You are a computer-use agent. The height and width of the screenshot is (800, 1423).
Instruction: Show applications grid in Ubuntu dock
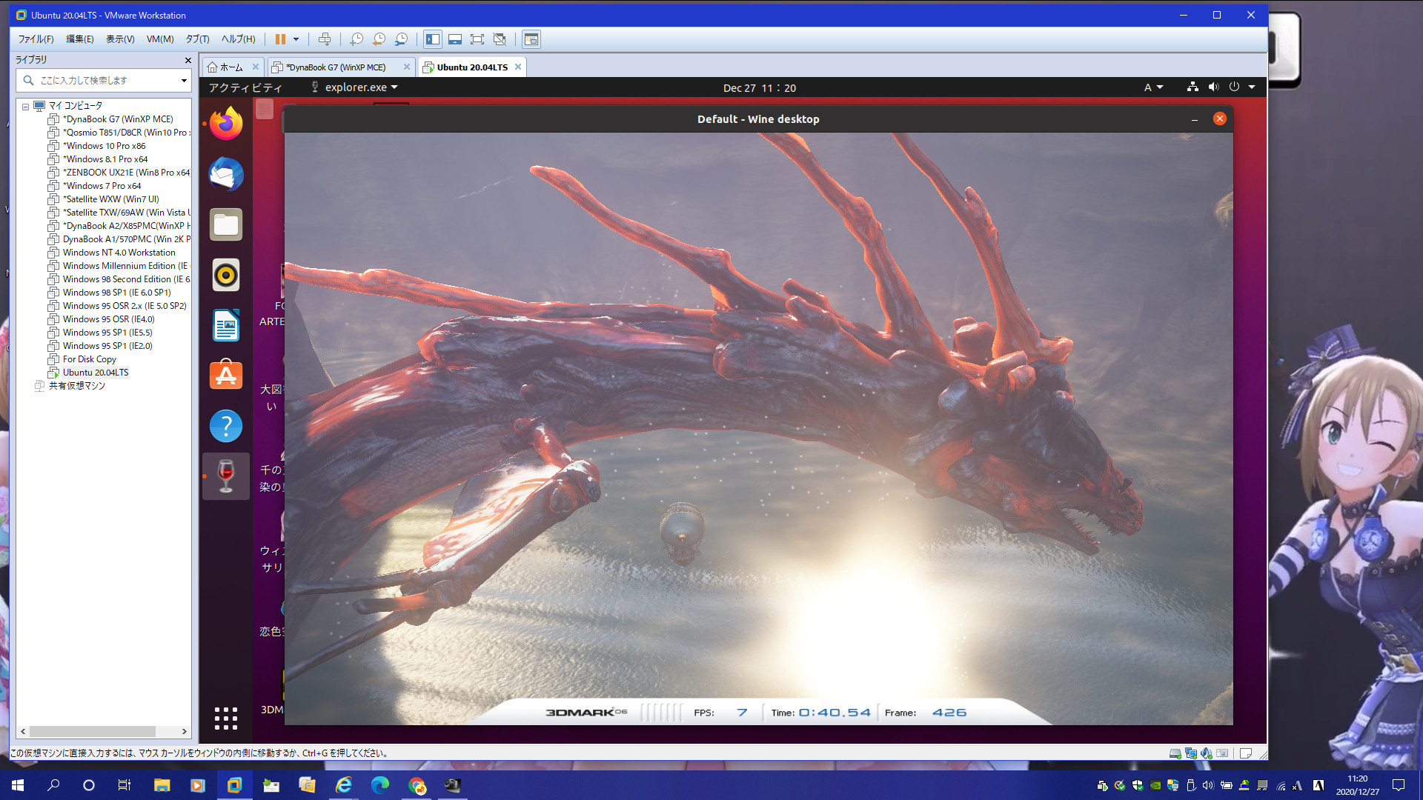pyautogui.click(x=226, y=718)
